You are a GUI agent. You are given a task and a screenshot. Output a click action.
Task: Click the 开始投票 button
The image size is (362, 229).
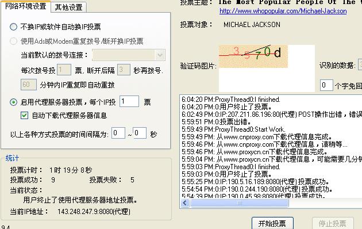click(272, 223)
